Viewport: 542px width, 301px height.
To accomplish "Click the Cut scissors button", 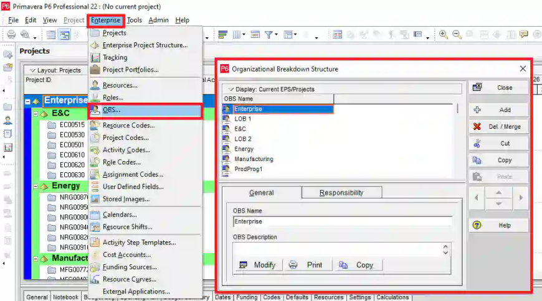I will (x=498, y=144).
